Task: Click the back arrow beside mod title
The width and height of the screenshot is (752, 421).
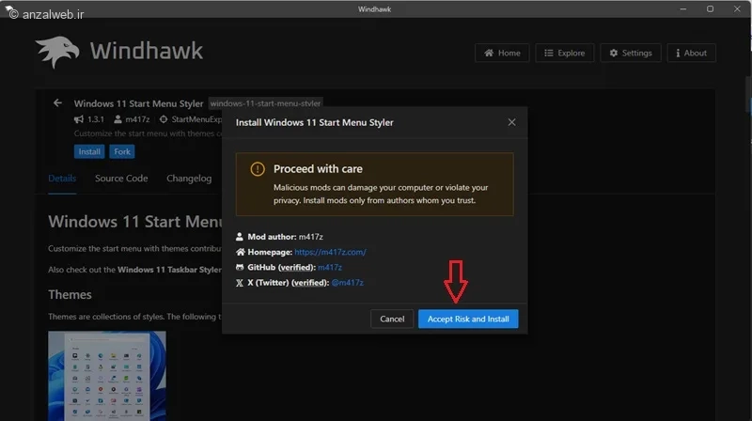Action: (58, 102)
